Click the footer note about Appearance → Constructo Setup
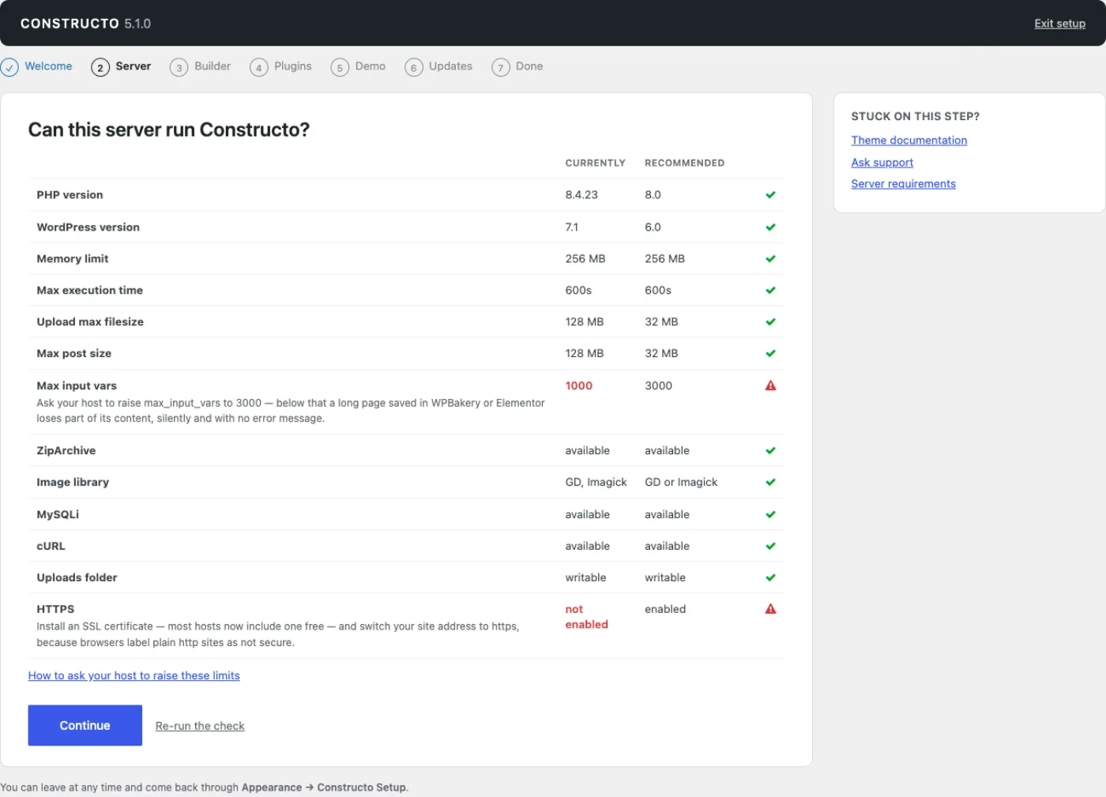1106x797 pixels. (205, 788)
